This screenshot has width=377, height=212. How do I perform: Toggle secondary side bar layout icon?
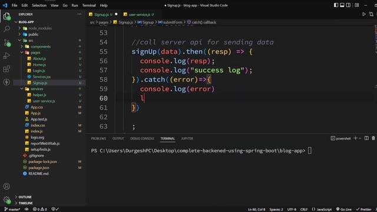(348, 5)
